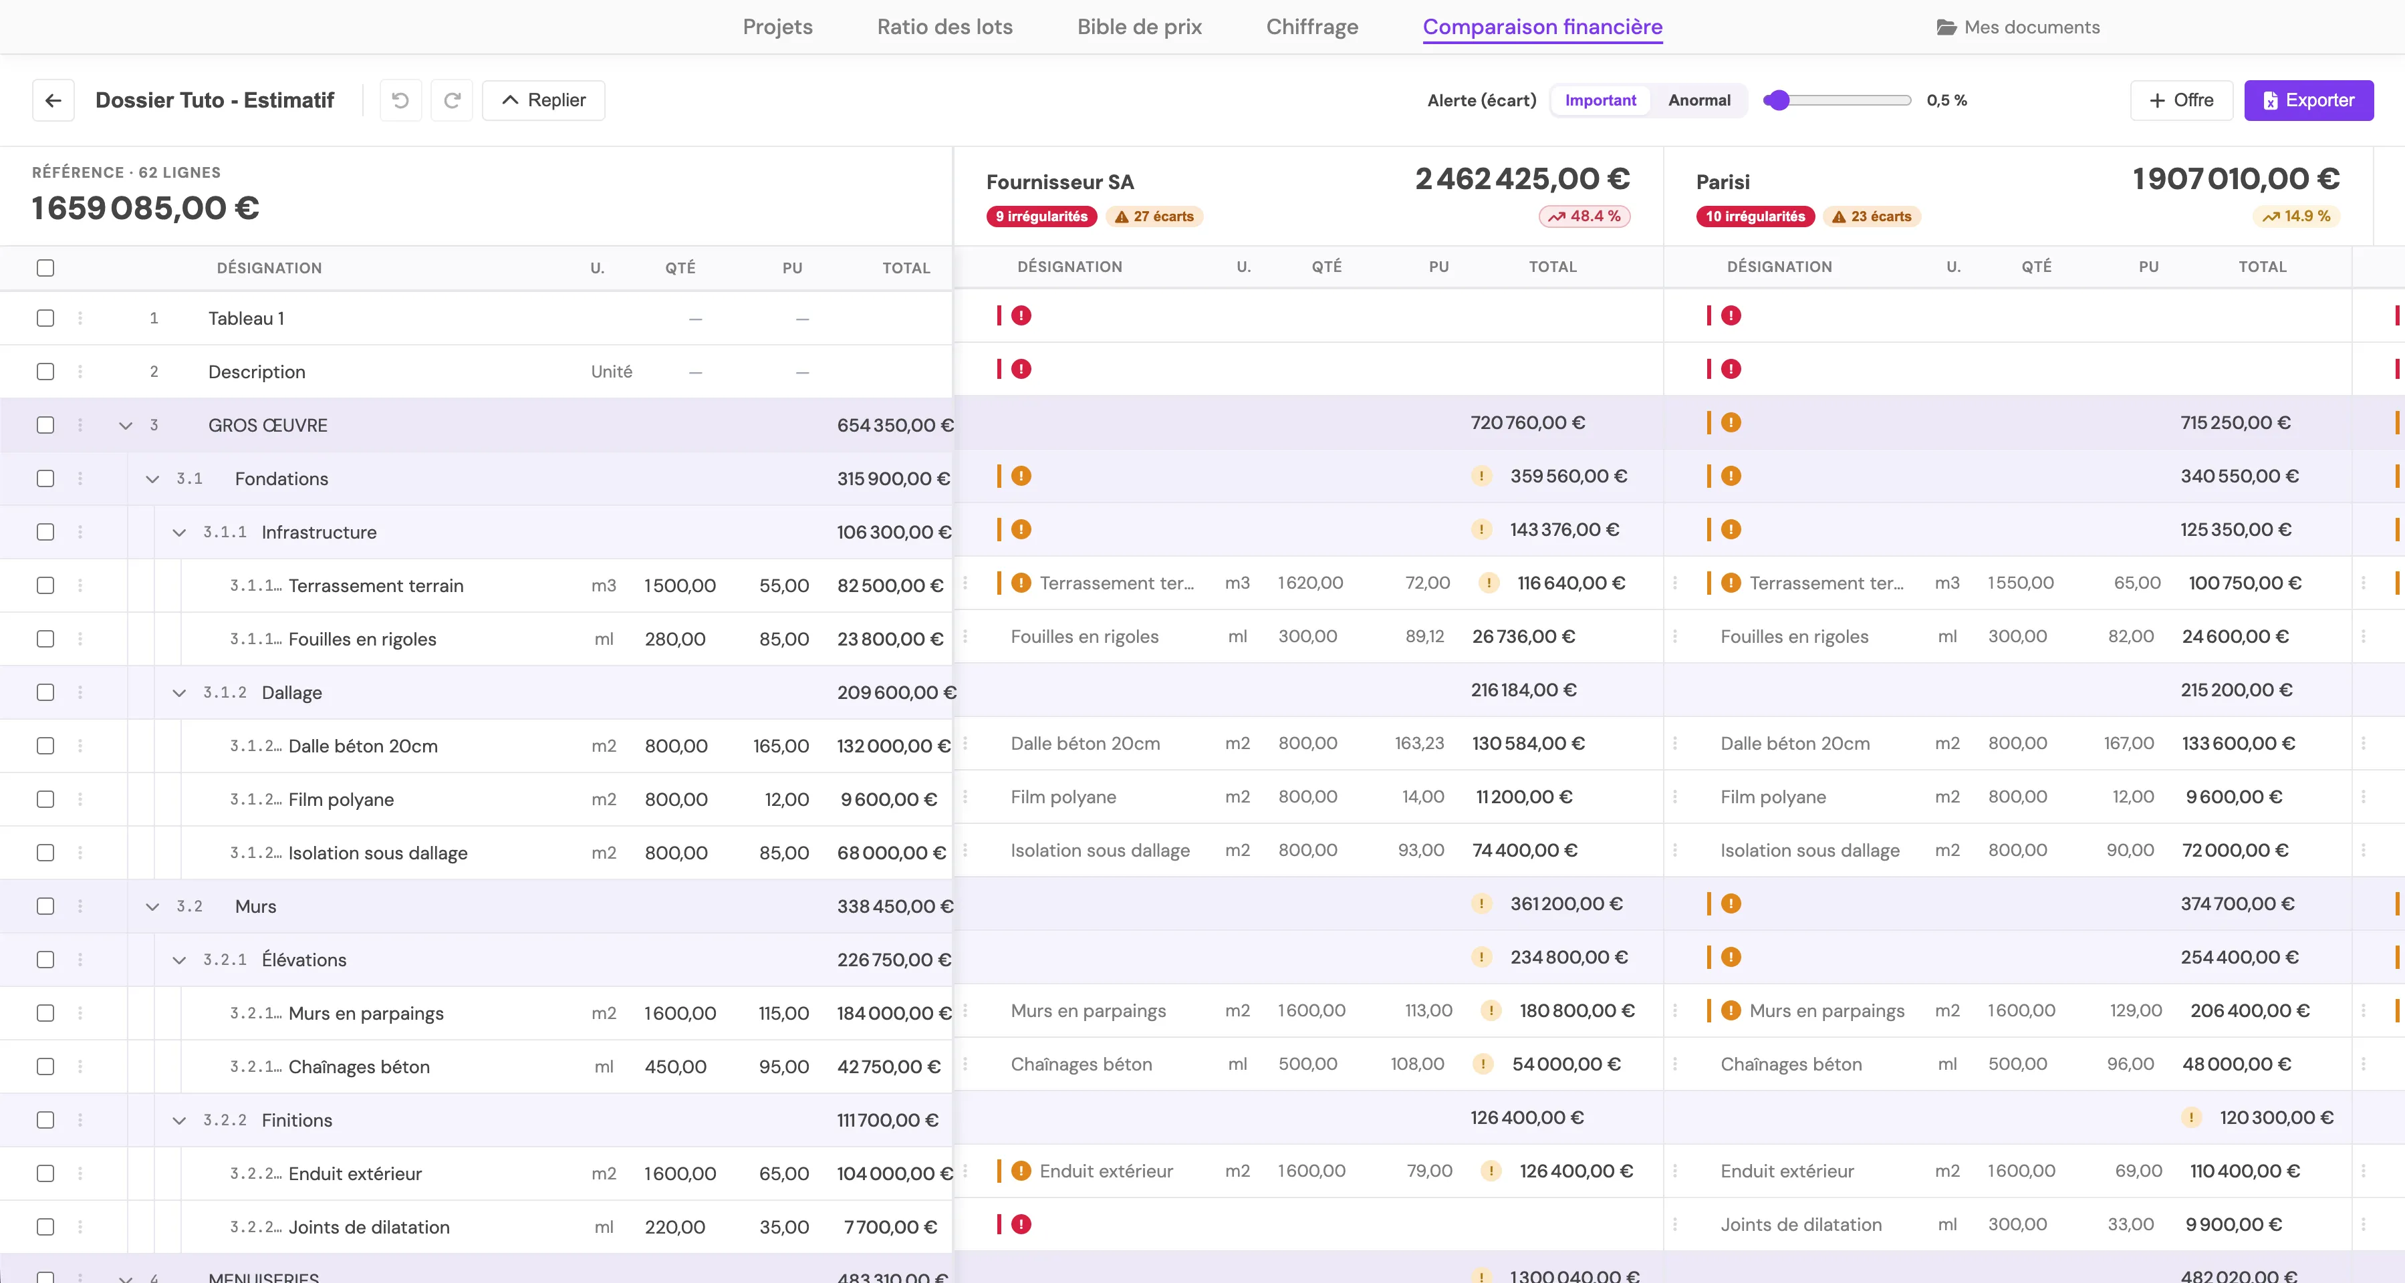The image size is (2405, 1283).
Task: Click the orange alert icon beside Fournisseur SA Terrassement ter...
Action: 1021,583
